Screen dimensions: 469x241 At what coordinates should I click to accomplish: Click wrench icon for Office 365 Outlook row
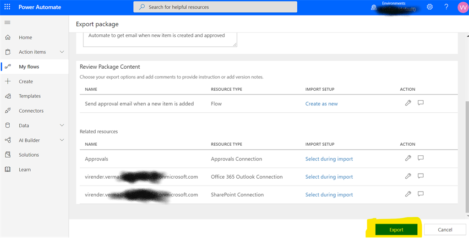(408, 176)
